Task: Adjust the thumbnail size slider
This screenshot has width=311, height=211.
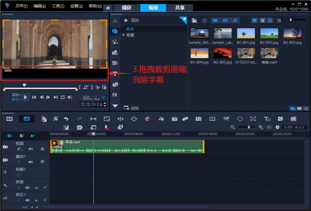Action: click(x=290, y=20)
